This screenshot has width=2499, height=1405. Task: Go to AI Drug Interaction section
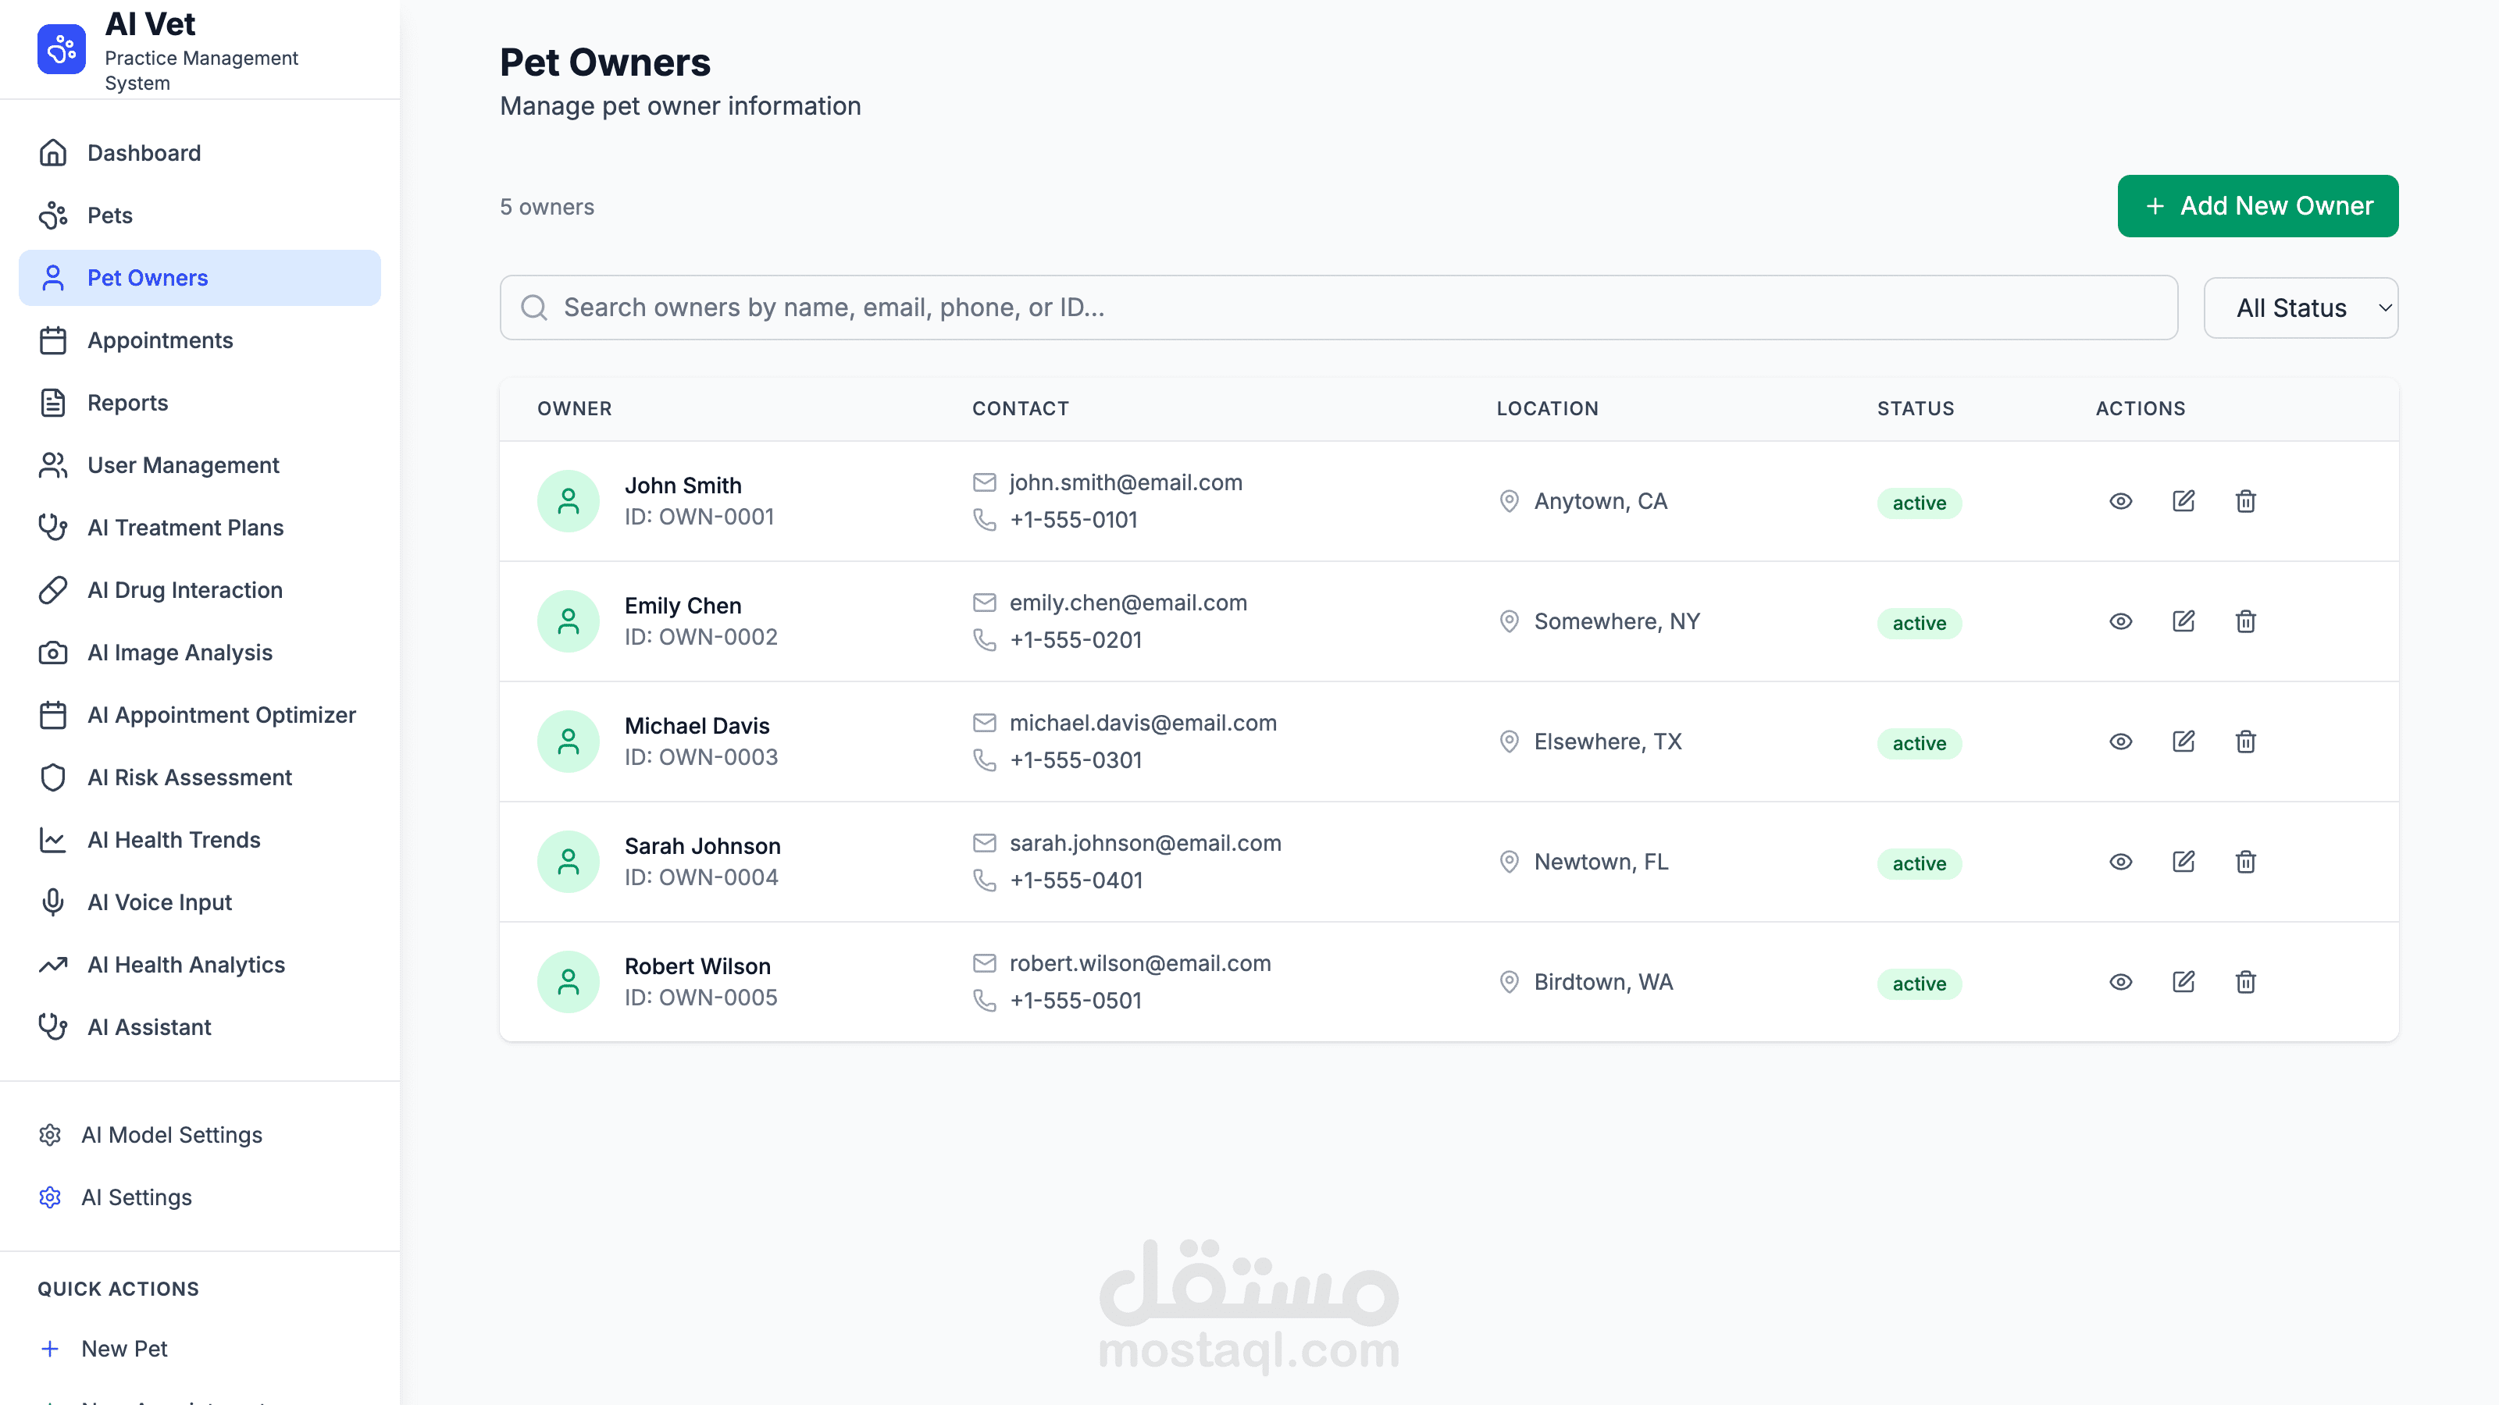coord(184,591)
